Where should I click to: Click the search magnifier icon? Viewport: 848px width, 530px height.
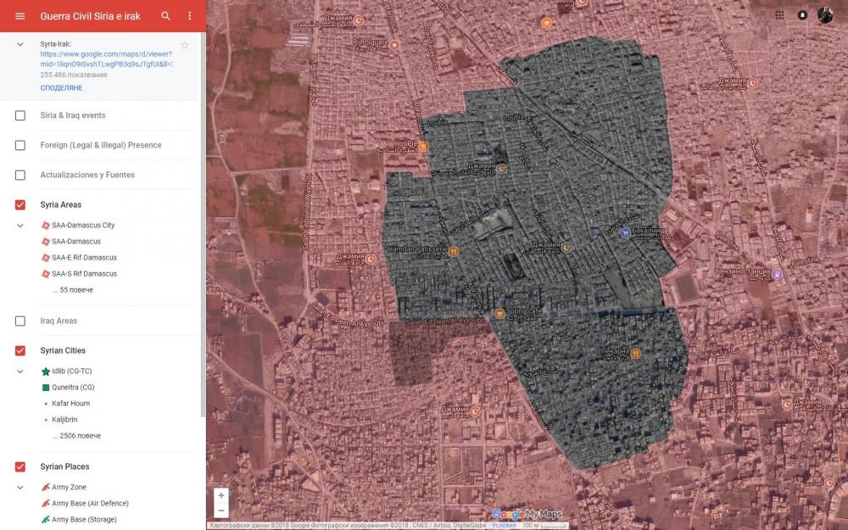tap(166, 16)
